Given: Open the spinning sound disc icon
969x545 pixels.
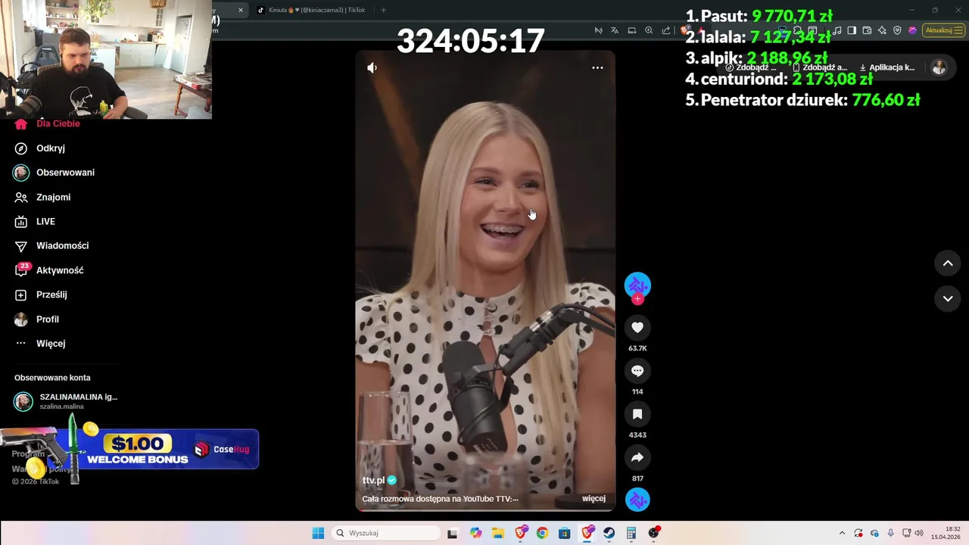Looking at the screenshot, I should 637,500.
